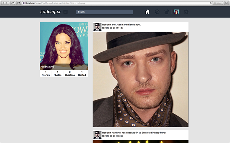Open the 'checked-in to Burak's Birthday Party' post
The height and width of the screenshot is (143, 230).
134,133
